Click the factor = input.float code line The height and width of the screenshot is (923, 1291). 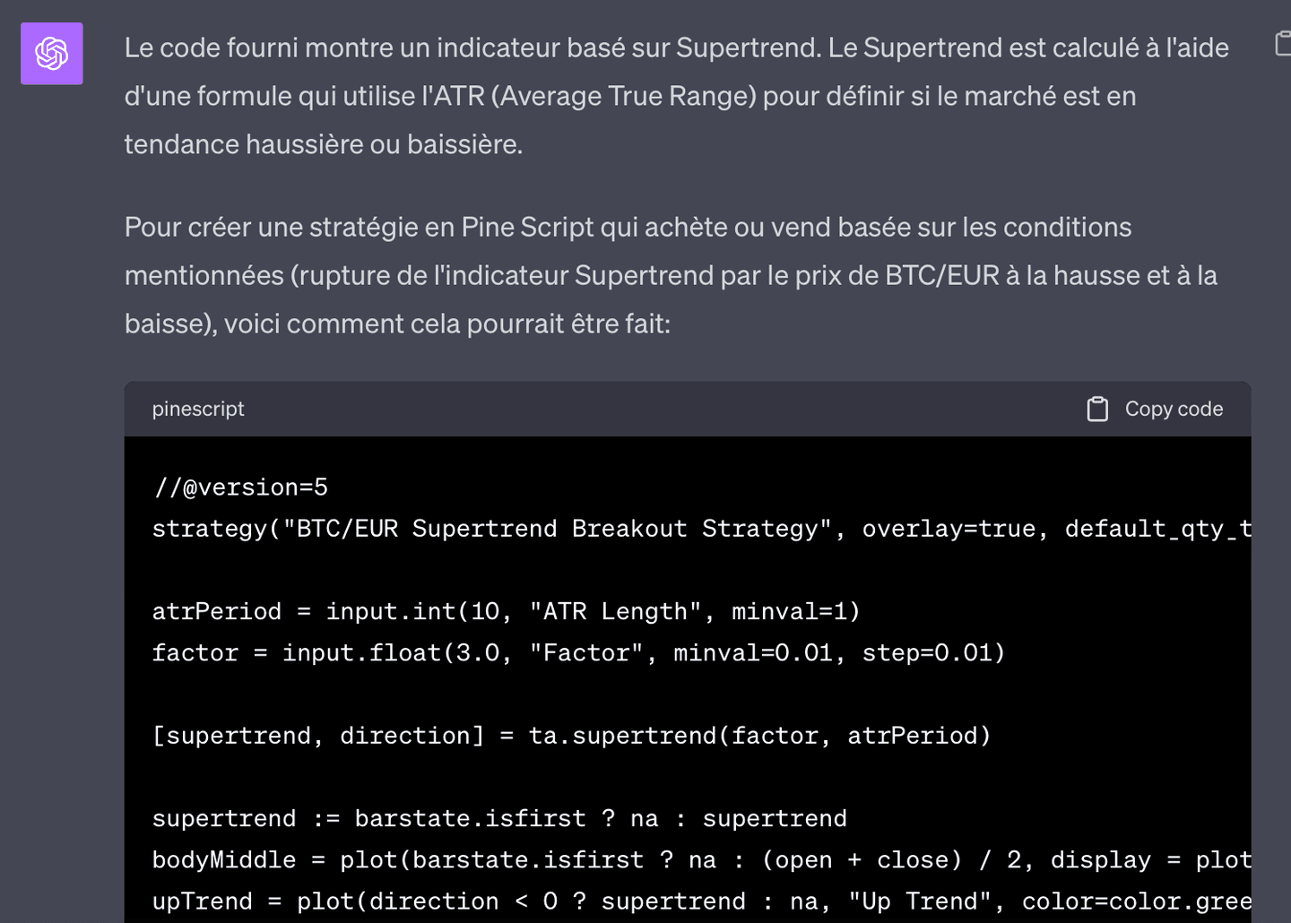[x=578, y=652]
